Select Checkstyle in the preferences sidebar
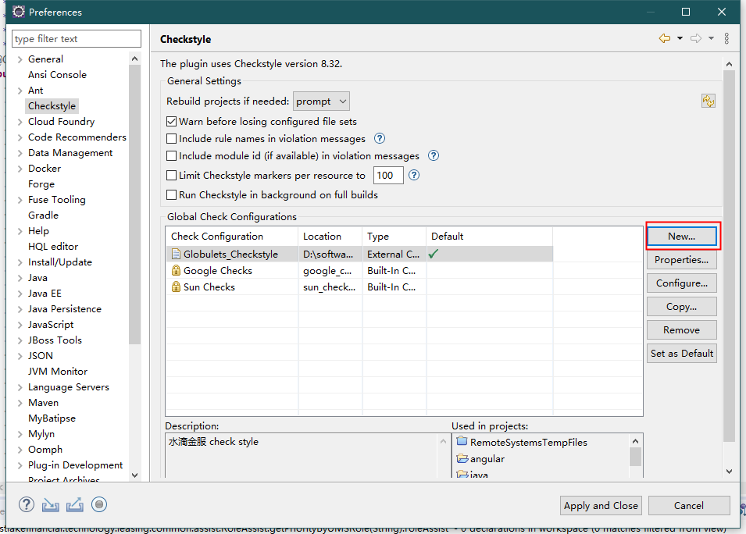 pos(52,105)
